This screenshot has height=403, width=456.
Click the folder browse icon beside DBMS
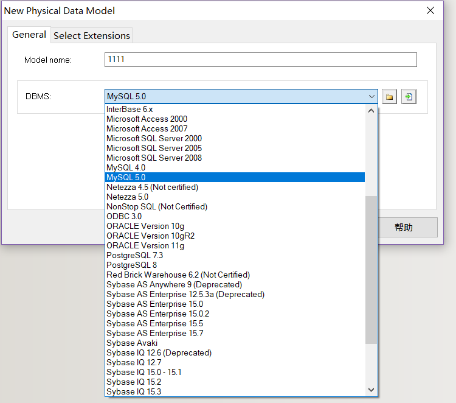point(390,97)
